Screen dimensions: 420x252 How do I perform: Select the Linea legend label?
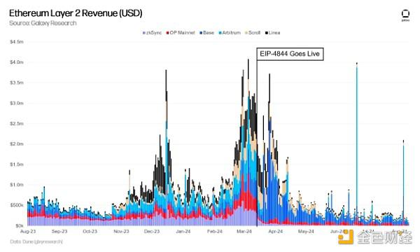tap(274, 33)
